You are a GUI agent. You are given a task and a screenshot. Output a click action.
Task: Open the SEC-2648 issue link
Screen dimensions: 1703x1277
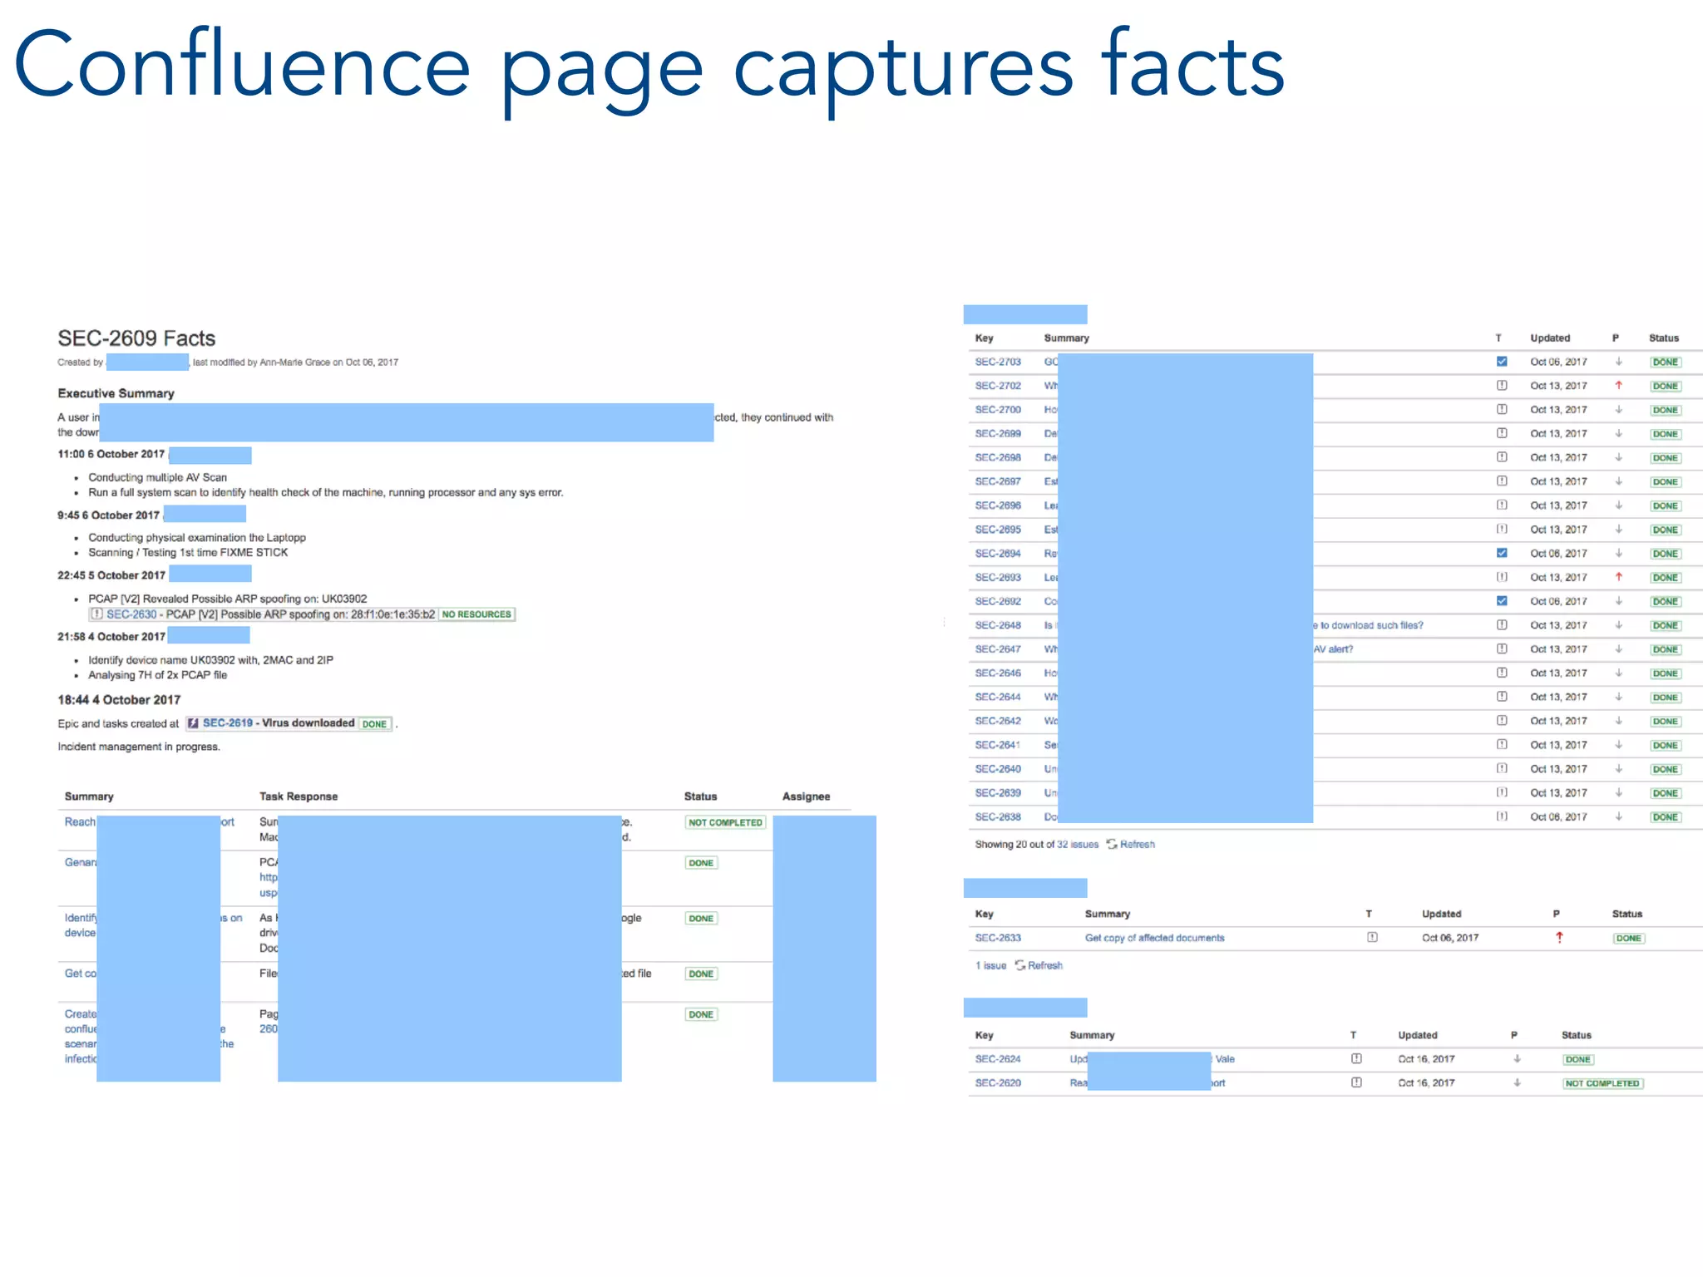[998, 625]
